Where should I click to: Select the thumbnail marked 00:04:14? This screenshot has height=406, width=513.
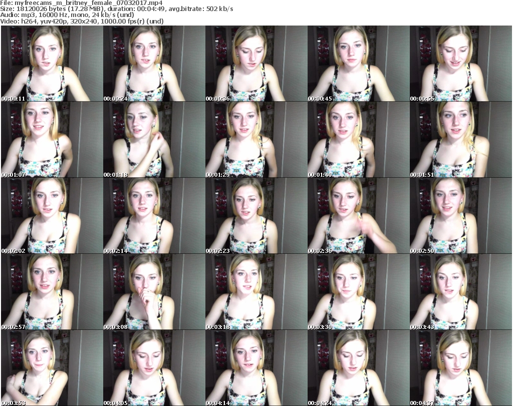point(256,368)
